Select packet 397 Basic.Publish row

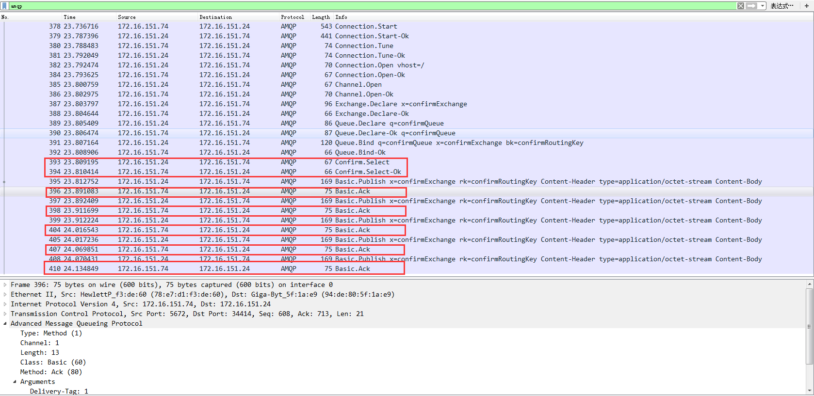tap(407, 201)
